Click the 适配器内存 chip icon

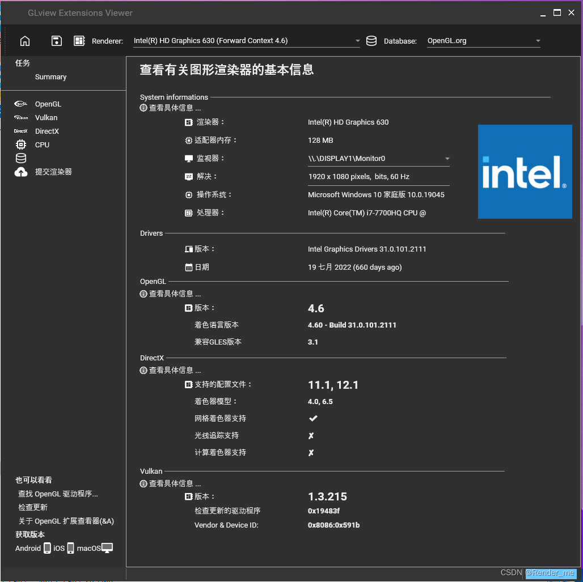coord(189,141)
